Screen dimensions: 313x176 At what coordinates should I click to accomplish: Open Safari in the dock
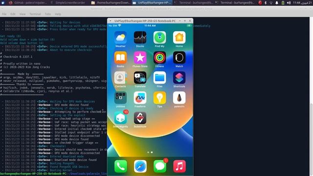(140, 166)
